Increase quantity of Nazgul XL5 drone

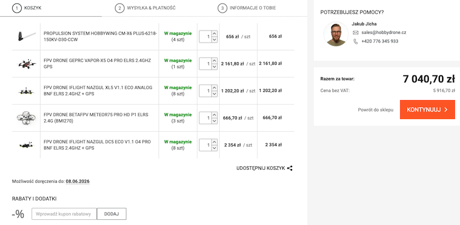(214, 87)
